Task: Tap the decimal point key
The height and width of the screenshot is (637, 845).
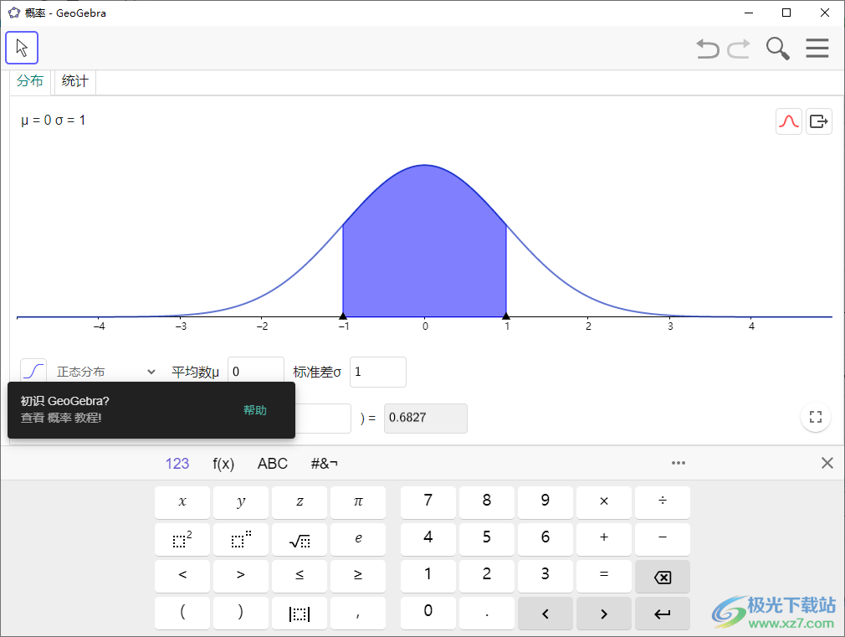Action: coord(487,614)
